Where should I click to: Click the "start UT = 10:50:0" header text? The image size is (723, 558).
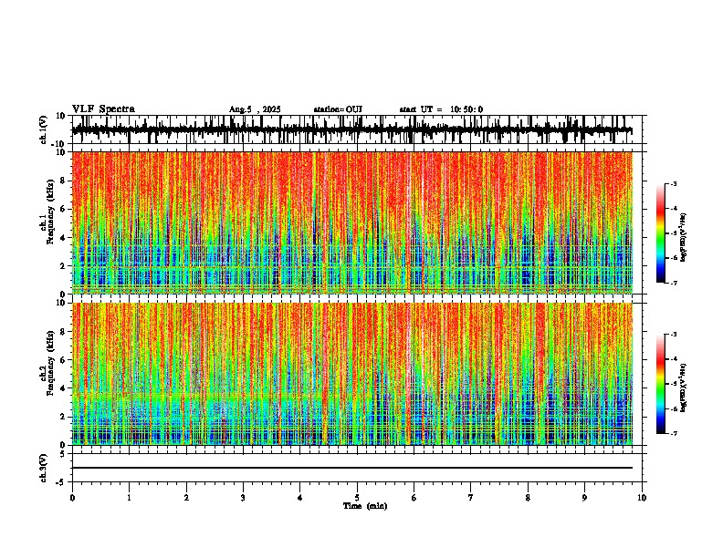(x=441, y=109)
